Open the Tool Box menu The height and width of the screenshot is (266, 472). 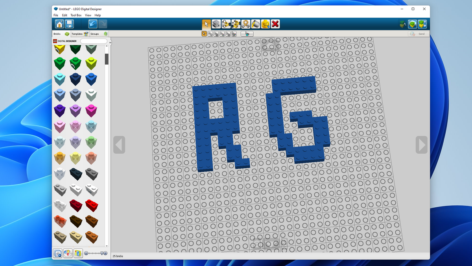(x=76, y=15)
